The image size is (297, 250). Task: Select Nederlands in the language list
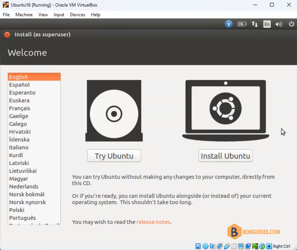click(34, 187)
